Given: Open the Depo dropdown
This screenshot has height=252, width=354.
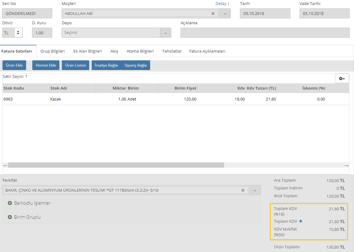Looking at the screenshot, I should 165,33.
